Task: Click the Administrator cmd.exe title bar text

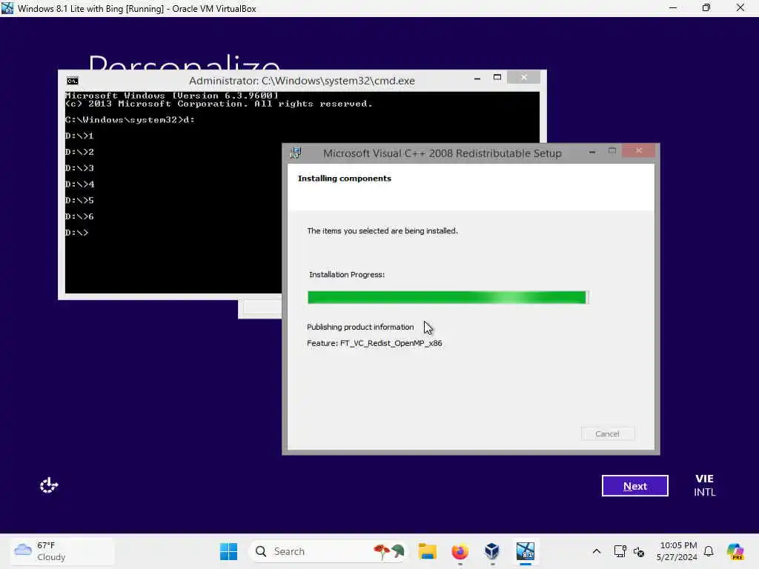Action: (x=302, y=81)
